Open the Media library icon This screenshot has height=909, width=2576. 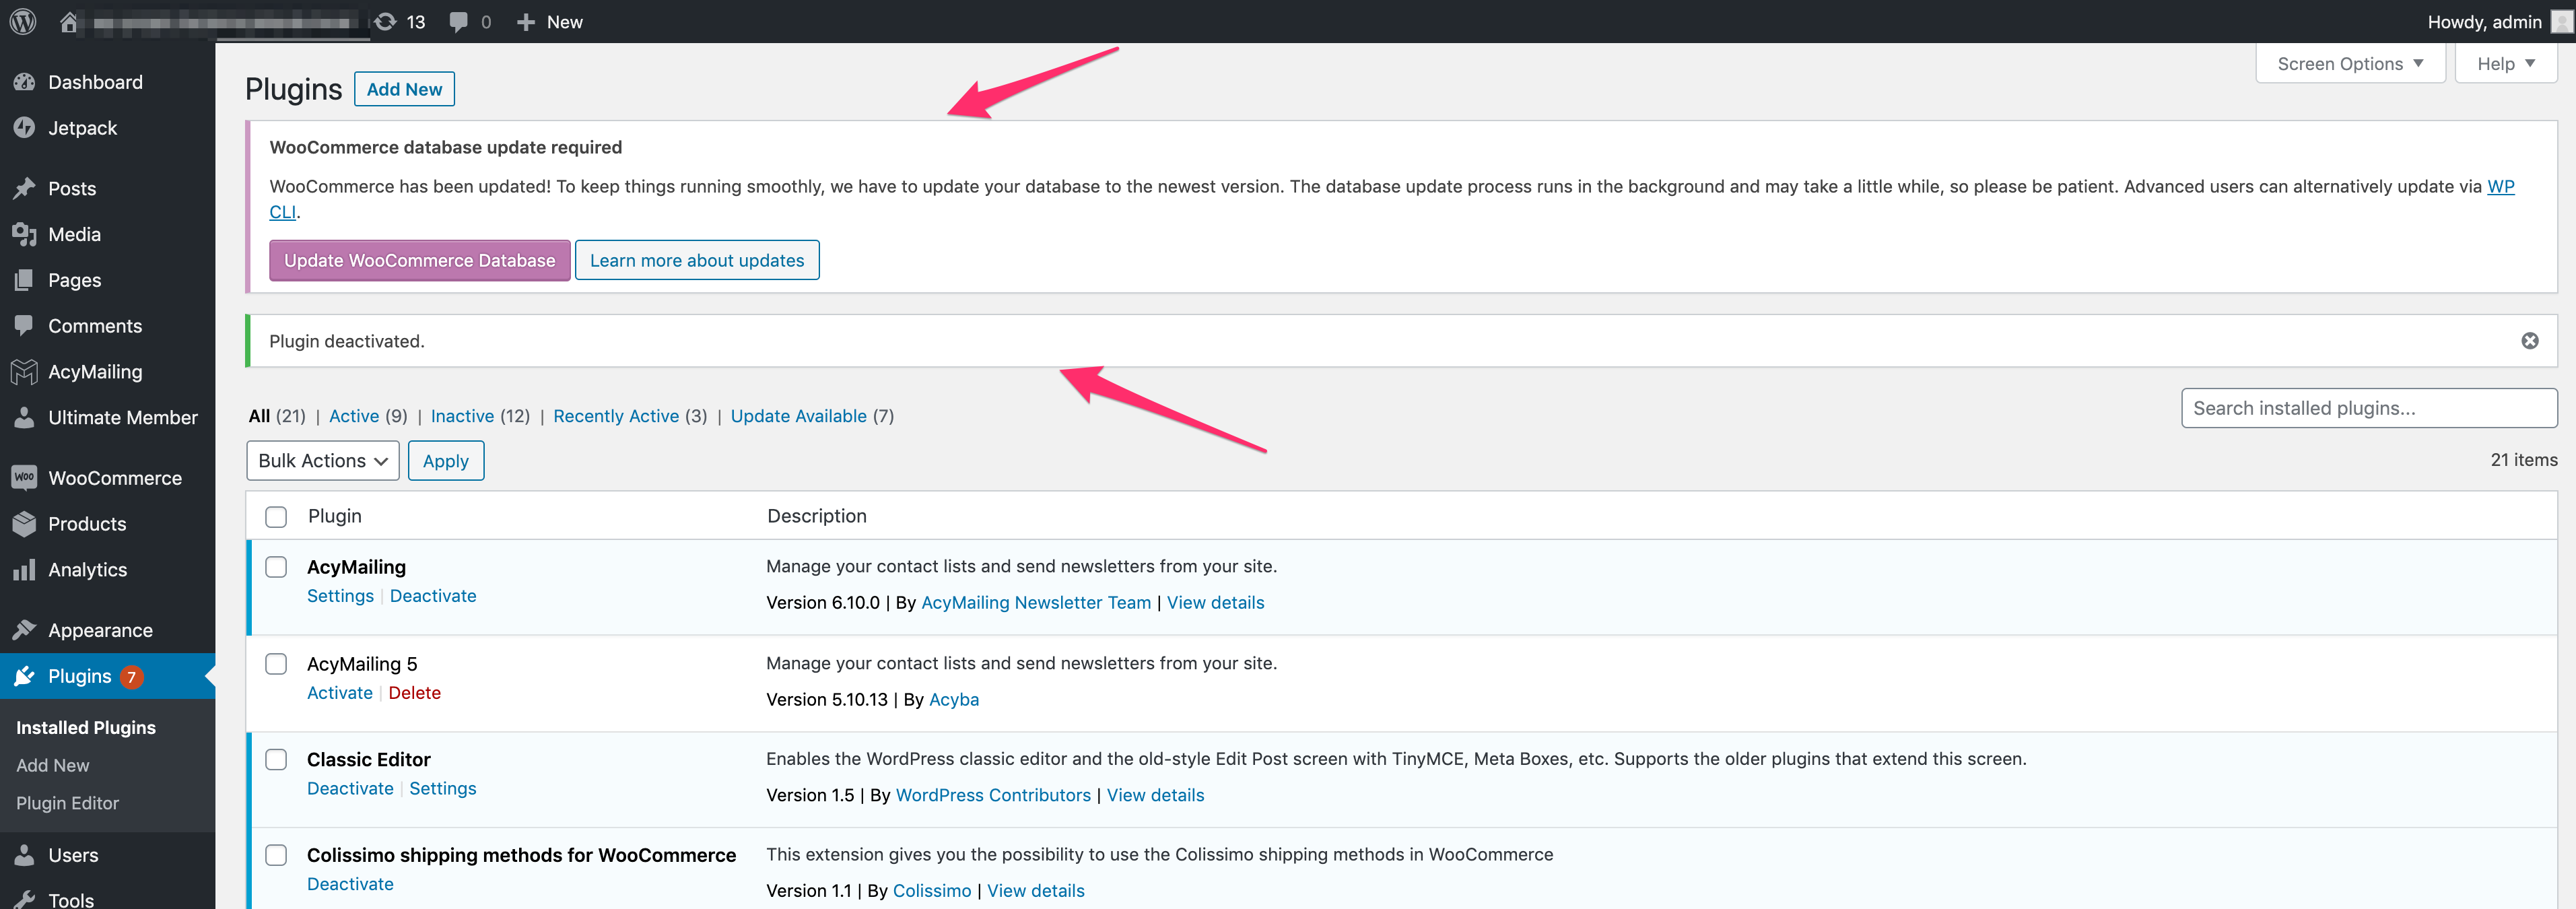coord(25,234)
